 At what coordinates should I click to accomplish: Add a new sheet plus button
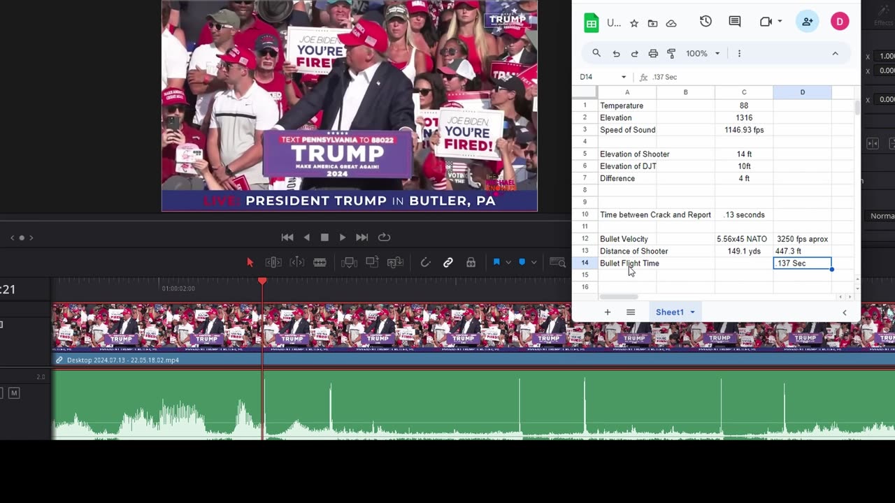point(607,312)
